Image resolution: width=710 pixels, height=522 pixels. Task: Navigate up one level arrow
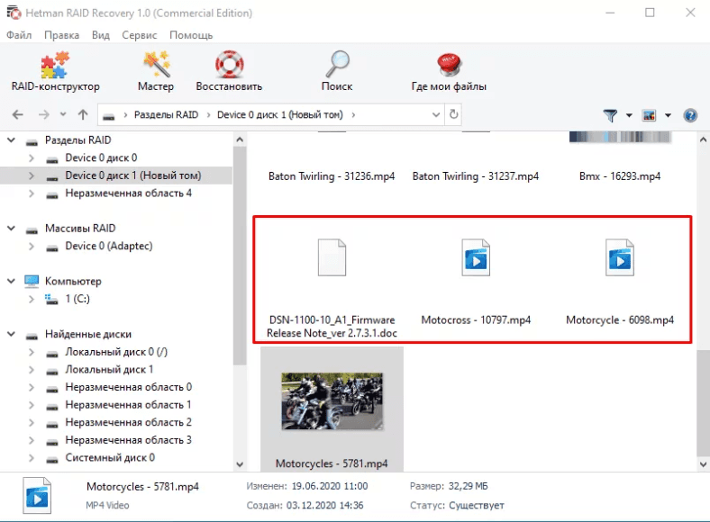click(x=83, y=114)
